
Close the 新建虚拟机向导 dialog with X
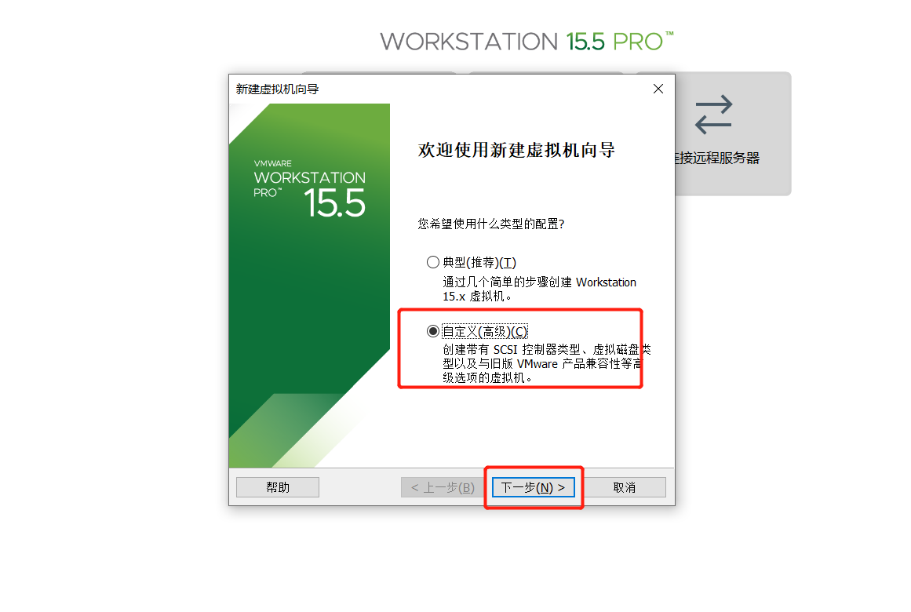pos(658,89)
